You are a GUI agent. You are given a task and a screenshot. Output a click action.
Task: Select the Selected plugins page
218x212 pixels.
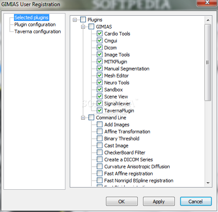click(x=31, y=17)
